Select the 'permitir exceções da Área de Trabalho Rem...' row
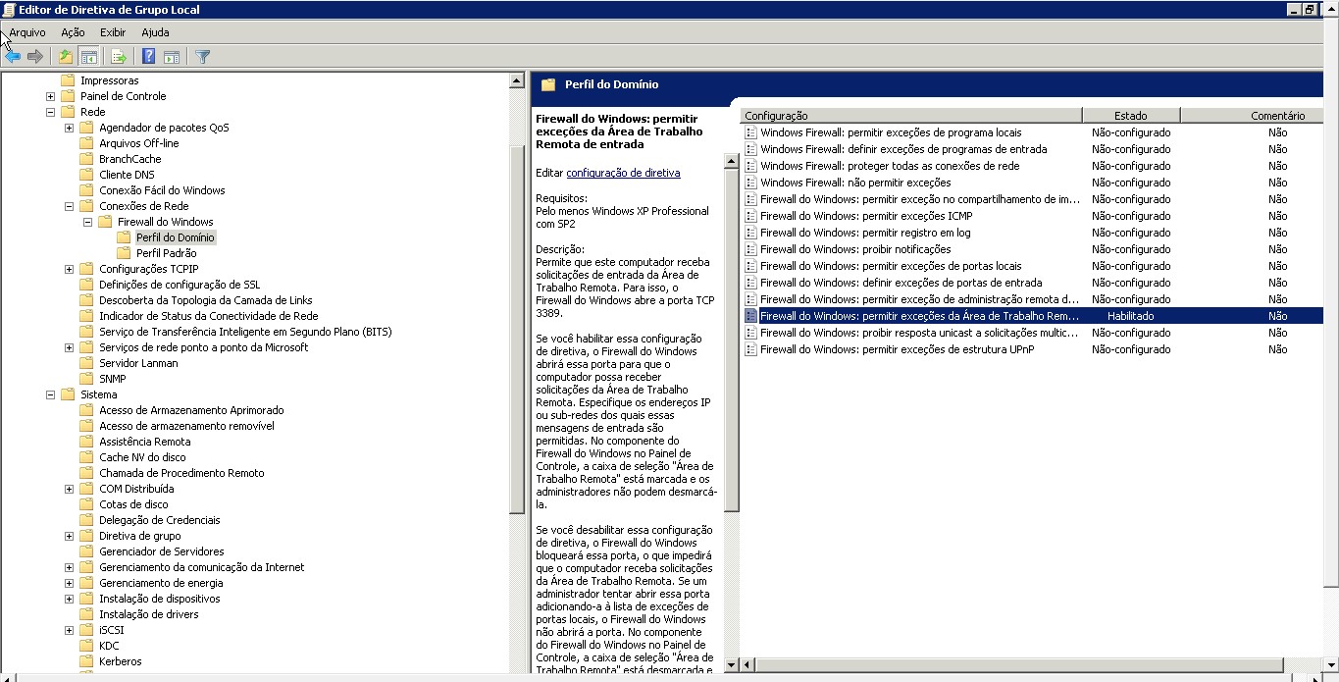Screen dimensions: 1339x682 tap(1032, 316)
